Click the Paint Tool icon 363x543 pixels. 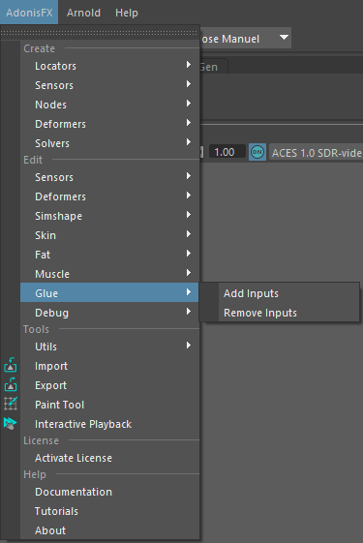[x=11, y=404]
